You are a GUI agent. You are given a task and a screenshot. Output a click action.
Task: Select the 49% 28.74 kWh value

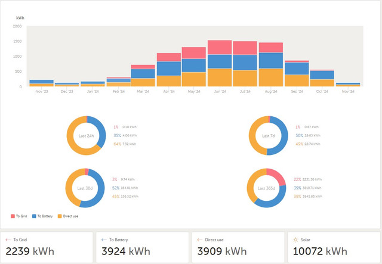tap(308, 144)
